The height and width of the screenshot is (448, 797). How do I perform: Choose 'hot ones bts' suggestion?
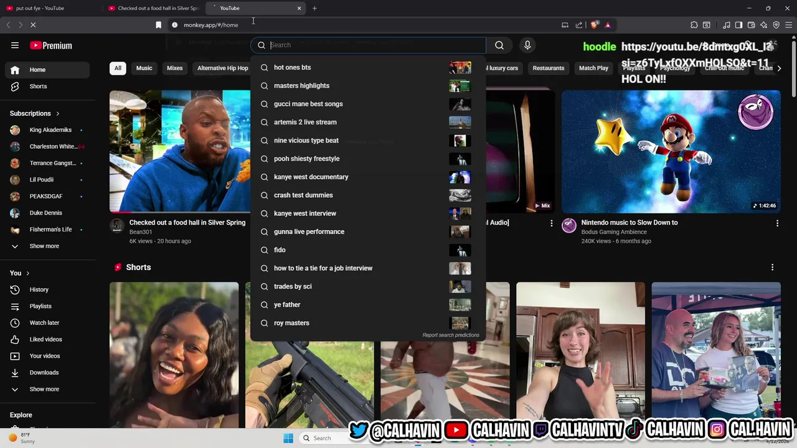click(367, 67)
